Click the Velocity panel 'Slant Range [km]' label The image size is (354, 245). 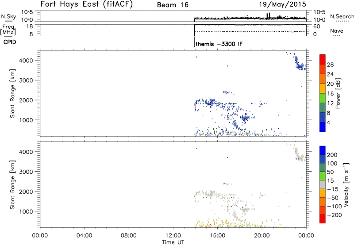coord(12,185)
